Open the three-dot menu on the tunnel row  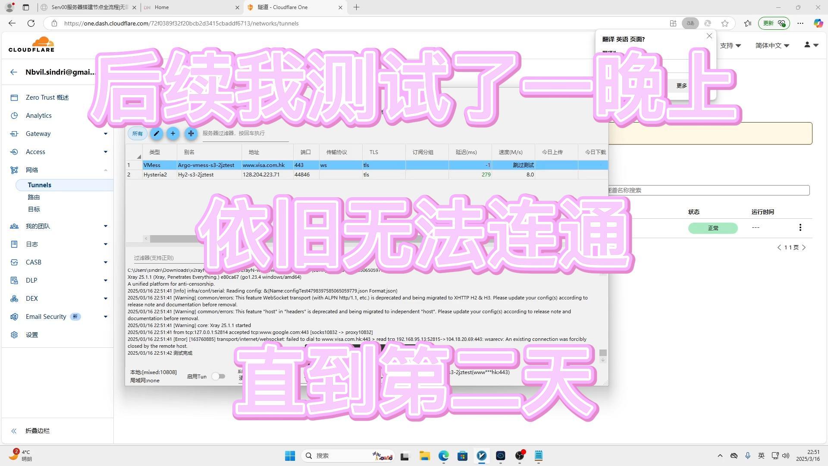pyautogui.click(x=800, y=227)
